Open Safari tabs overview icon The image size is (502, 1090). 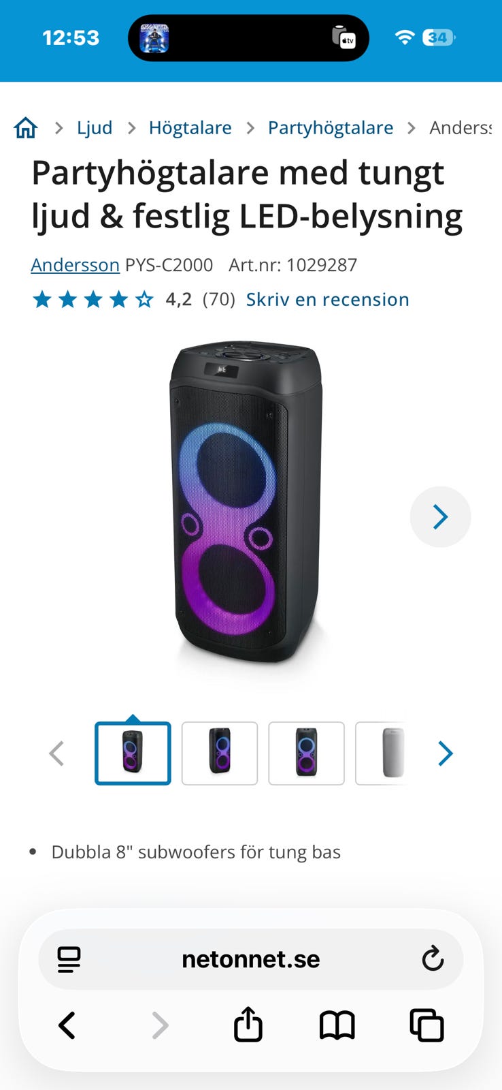click(426, 1025)
